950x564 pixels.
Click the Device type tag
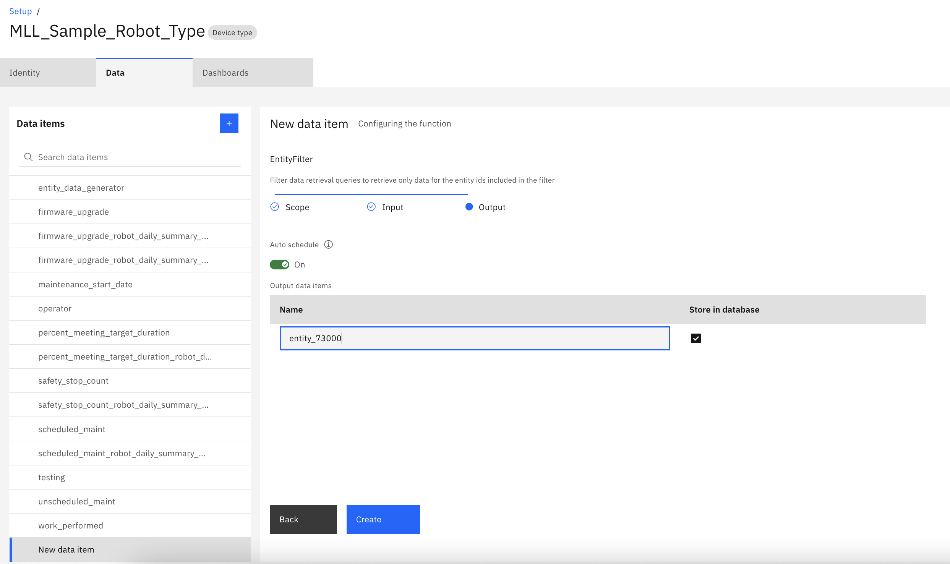point(232,32)
